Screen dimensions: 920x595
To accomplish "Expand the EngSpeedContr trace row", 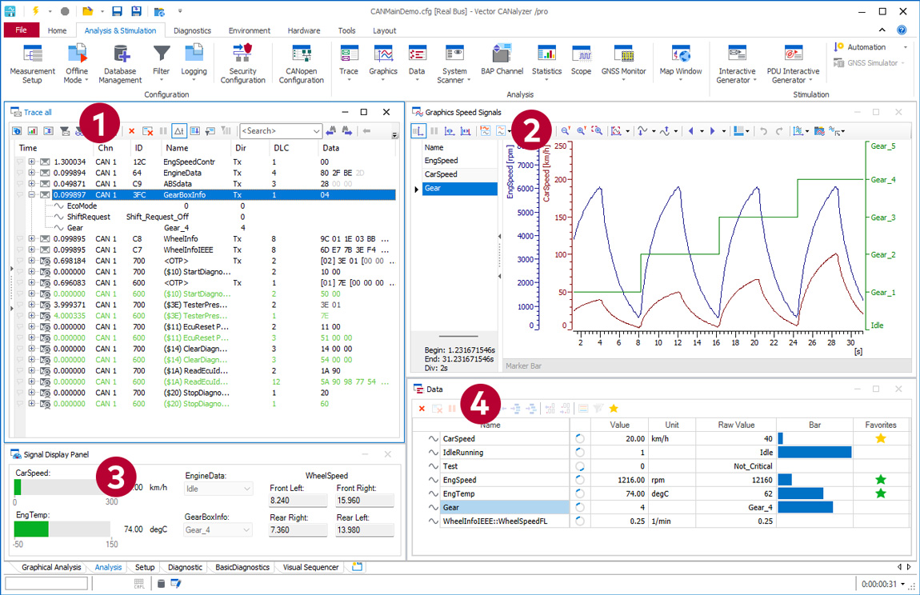I will pos(32,162).
